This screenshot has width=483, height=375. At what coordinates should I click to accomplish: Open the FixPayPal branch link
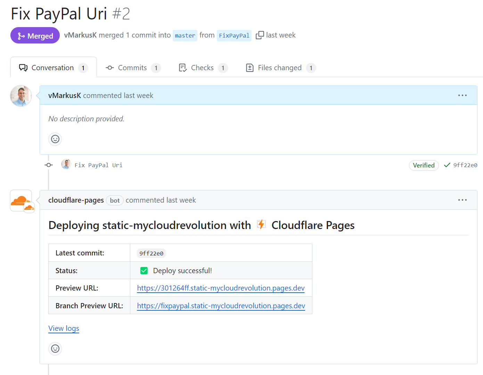click(x=234, y=35)
